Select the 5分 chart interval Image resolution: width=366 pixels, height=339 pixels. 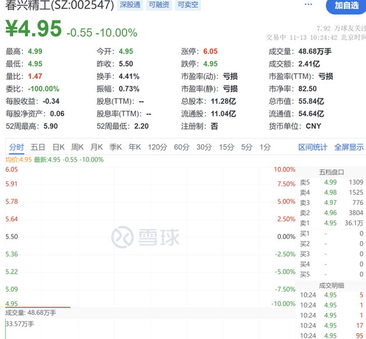tap(247, 147)
